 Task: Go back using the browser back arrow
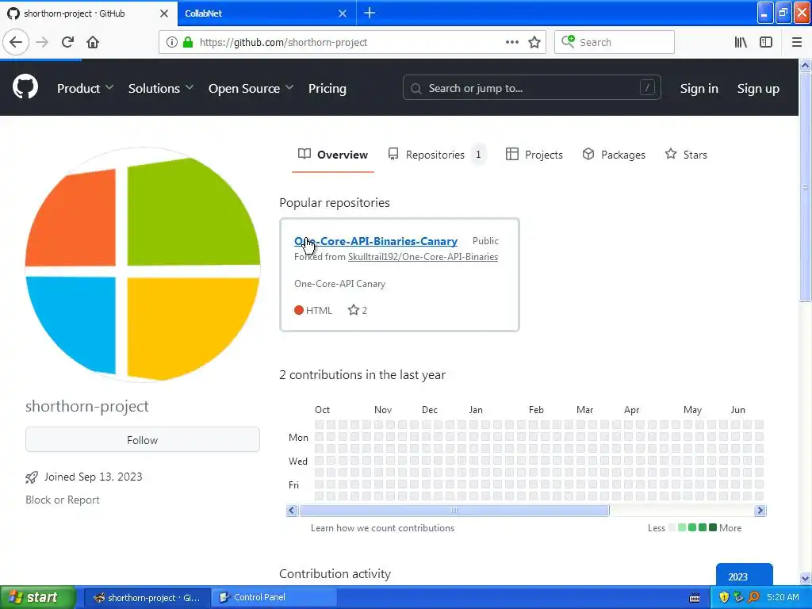(x=16, y=42)
